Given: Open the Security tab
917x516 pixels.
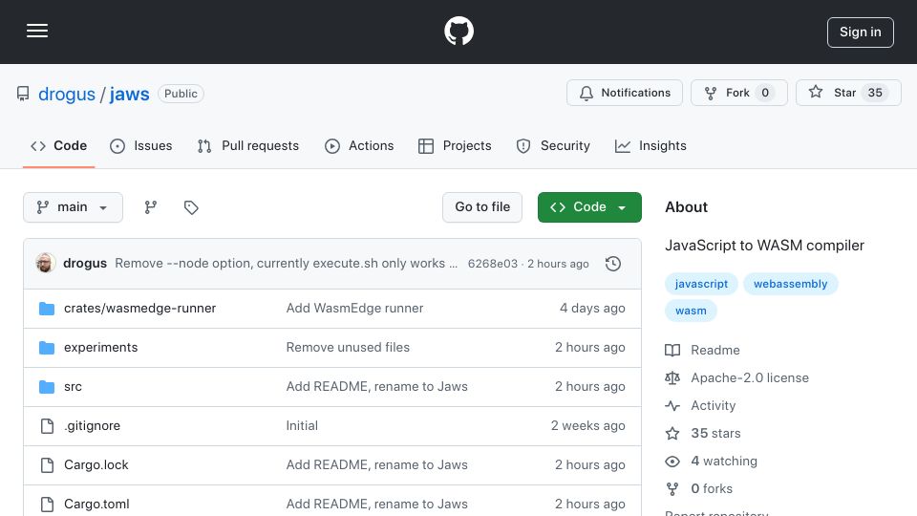Looking at the screenshot, I should (553, 145).
